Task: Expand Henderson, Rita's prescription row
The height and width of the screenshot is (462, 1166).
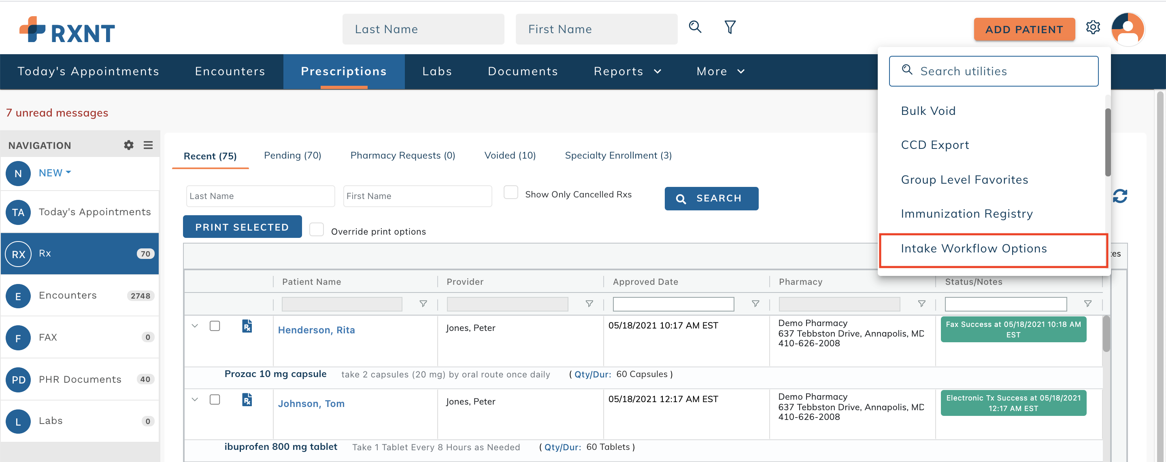Action: [195, 325]
